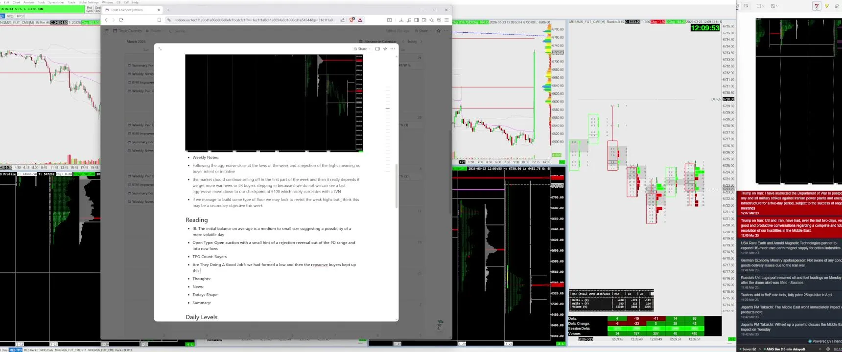Click the browser address bar URL
The height and width of the screenshot is (352, 842).
click(x=255, y=20)
